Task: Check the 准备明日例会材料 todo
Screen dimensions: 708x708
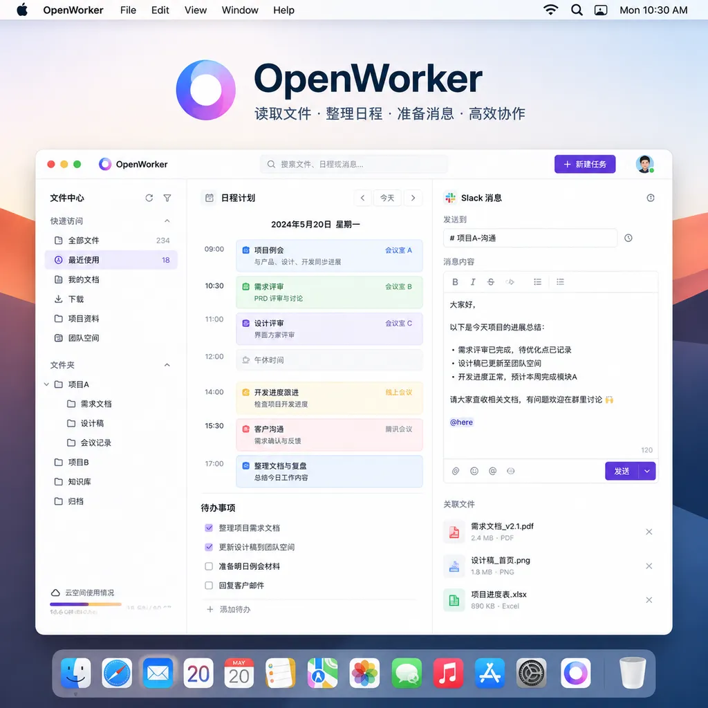Action: (x=209, y=566)
